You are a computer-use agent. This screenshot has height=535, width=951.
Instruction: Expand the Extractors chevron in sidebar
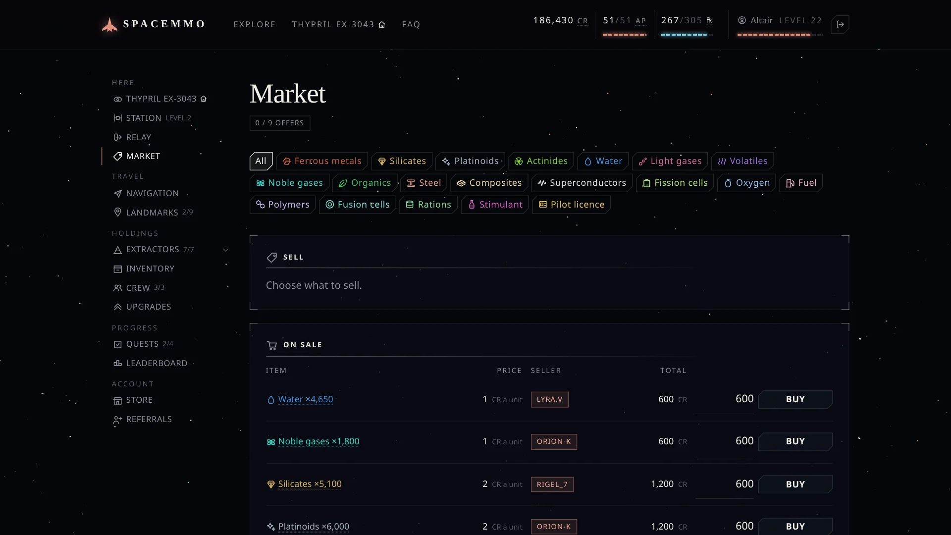pyautogui.click(x=226, y=250)
